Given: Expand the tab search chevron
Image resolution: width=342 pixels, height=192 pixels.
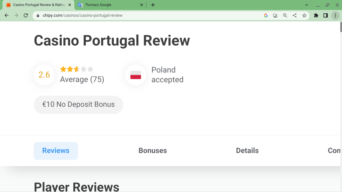Looking at the screenshot, I should tap(307, 5).
